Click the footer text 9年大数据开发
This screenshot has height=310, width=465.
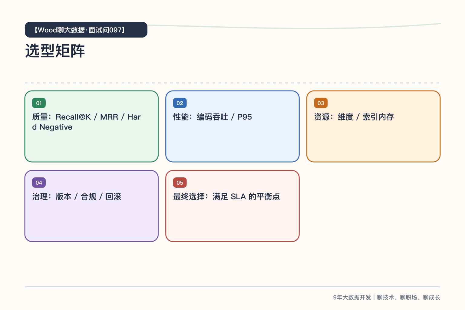pos(352,297)
